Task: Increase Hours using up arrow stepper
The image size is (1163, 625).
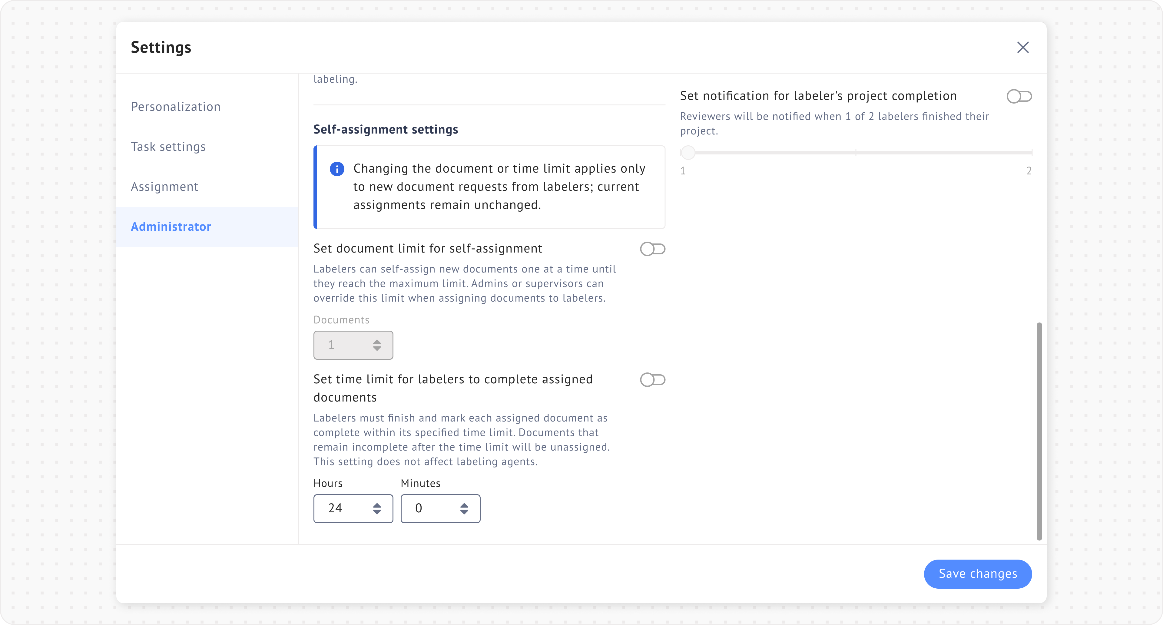Action: (x=377, y=505)
